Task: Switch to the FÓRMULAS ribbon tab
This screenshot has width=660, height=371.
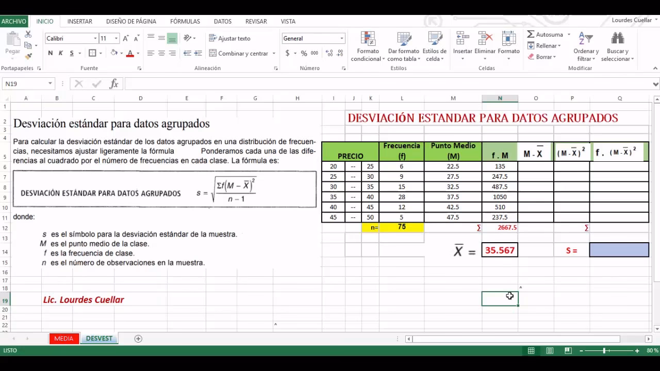Action: point(185,21)
